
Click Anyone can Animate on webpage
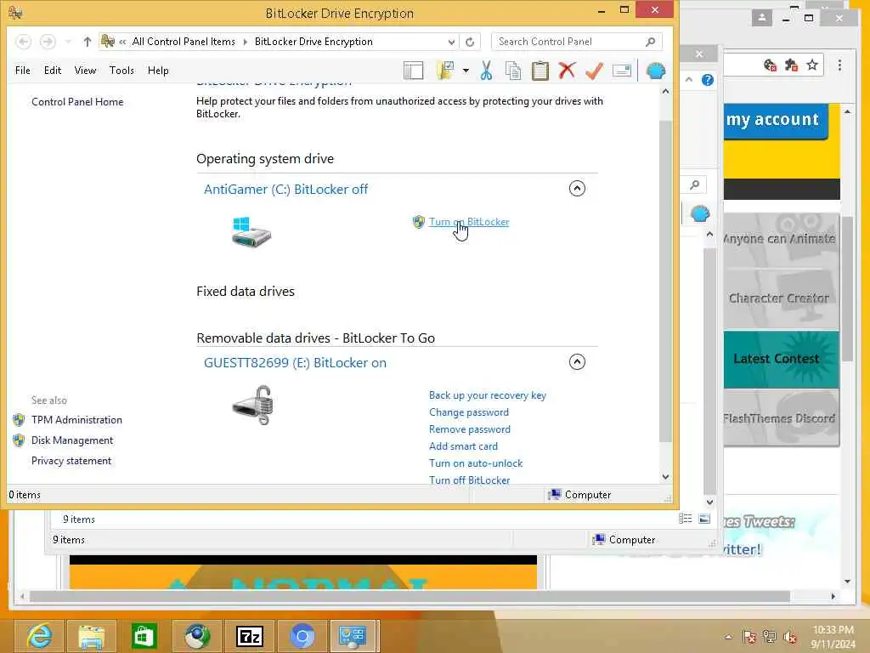click(782, 239)
